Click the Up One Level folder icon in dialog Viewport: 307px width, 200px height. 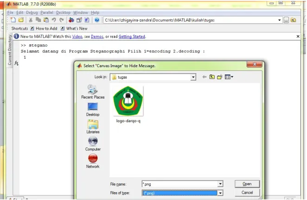tap(212, 77)
